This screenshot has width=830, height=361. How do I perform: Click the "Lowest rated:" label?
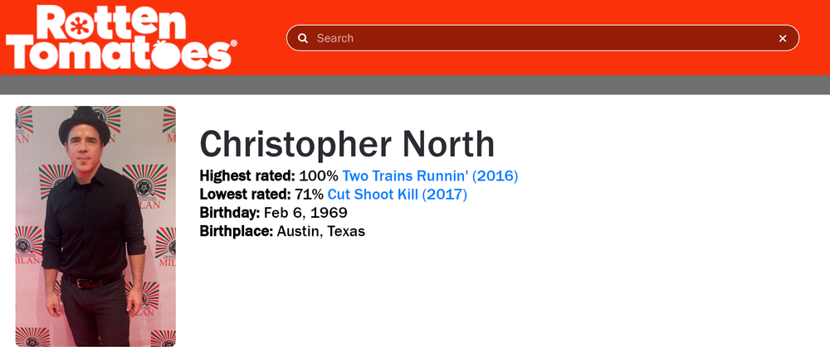[x=246, y=195]
